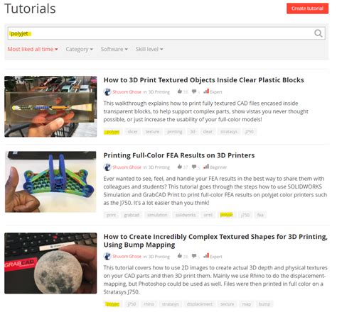
Task: Open the How to 3D Print Textured Objects title
Action: point(203,80)
